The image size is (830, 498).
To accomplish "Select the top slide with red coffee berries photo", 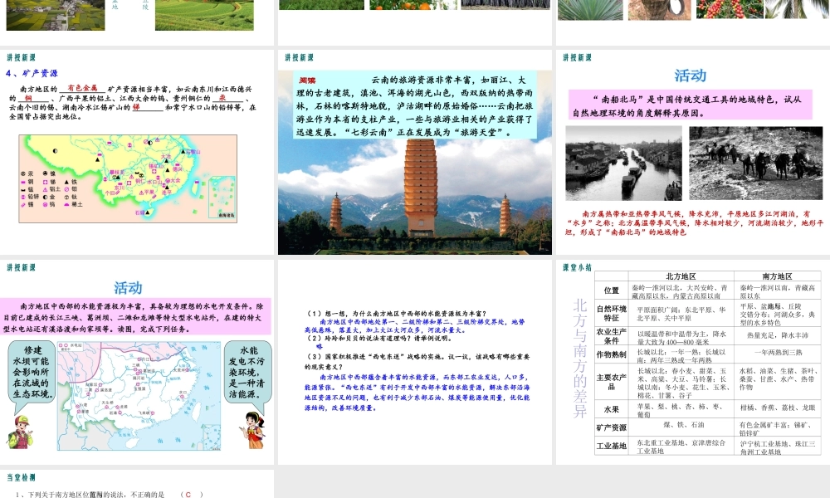I will click(693, 22).
